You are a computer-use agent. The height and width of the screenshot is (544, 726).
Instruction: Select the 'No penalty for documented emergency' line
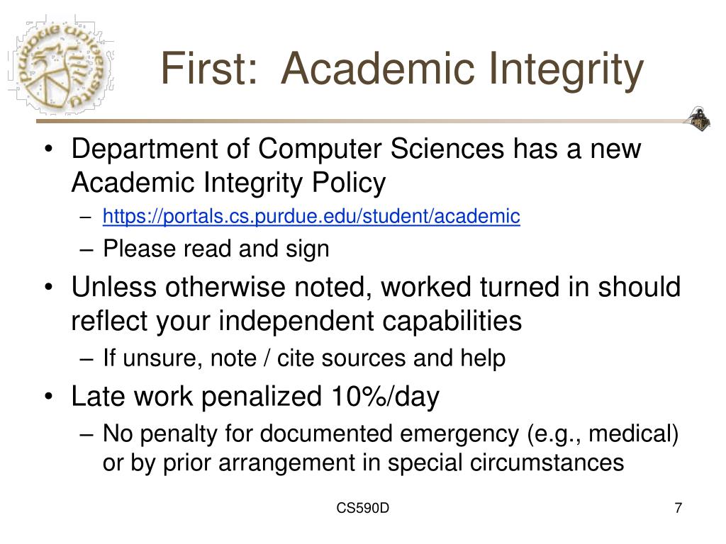coord(391,434)
